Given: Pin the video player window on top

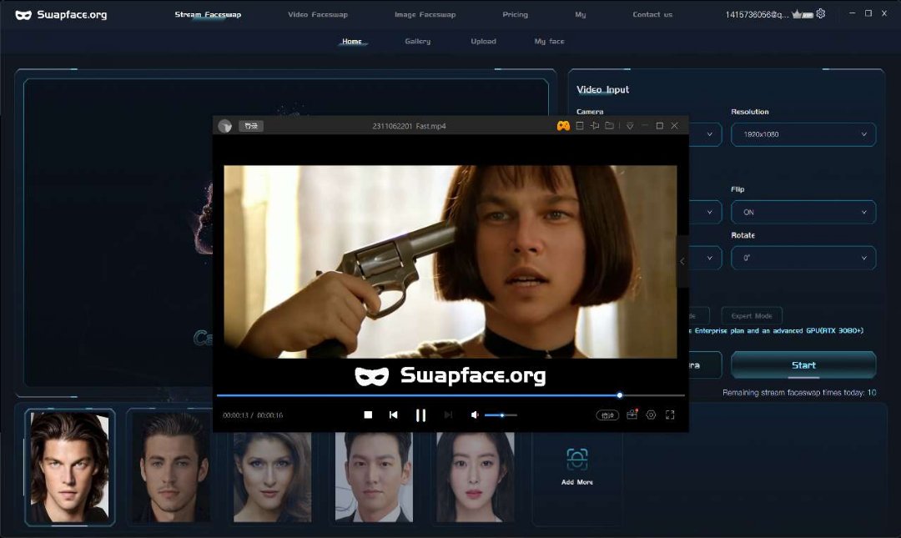Looking at the screenshot, I should tap(595, 126).
